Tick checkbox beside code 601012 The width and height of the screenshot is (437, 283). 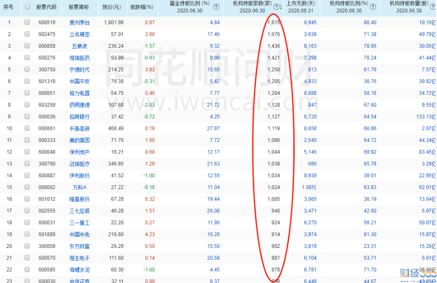27,199
